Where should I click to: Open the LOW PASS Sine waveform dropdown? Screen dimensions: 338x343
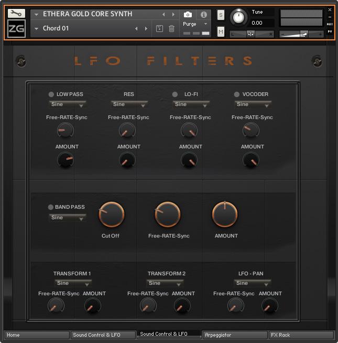tap(68, 104)
